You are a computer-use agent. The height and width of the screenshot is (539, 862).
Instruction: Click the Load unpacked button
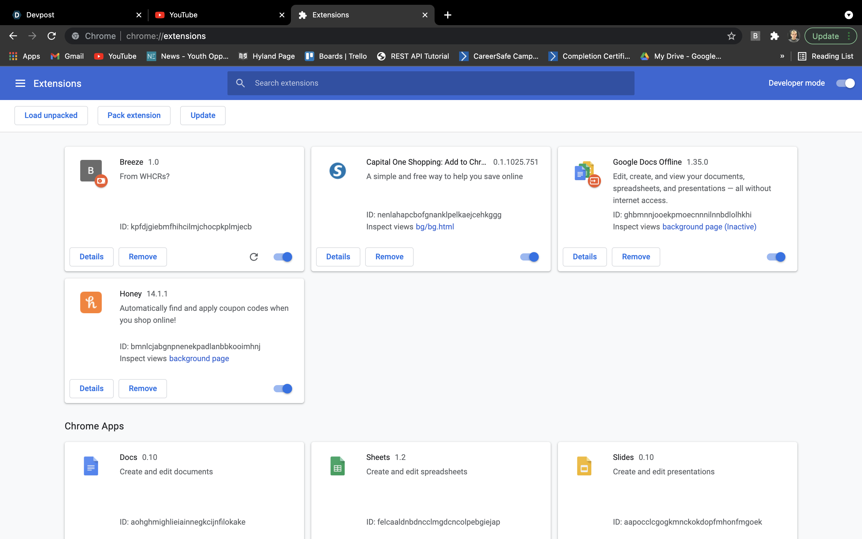[x=51, y=116]
